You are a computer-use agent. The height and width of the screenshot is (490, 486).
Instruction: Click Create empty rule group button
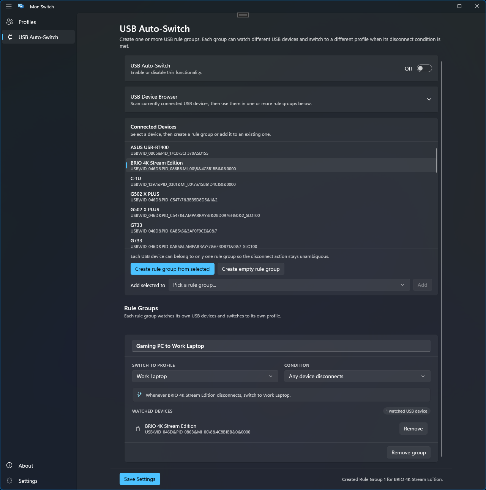coord(251,269)
